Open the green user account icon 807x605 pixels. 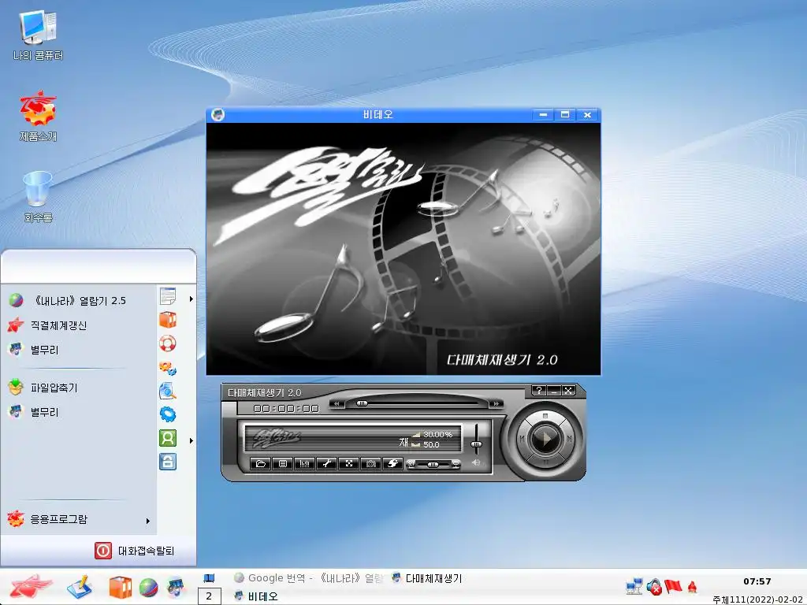click(x=168, y=438)
